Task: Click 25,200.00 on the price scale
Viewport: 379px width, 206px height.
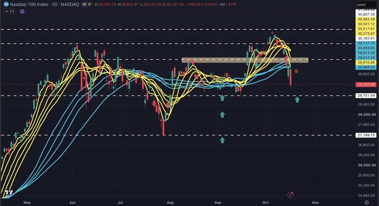Action: point(367,185)
